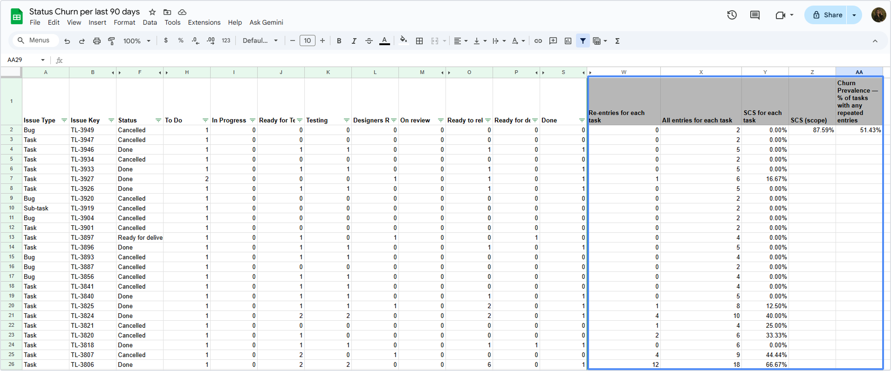Viewport: 891px width, 371px height.
Task: Open the horizontal align dropdown
Action: (460, 41)
